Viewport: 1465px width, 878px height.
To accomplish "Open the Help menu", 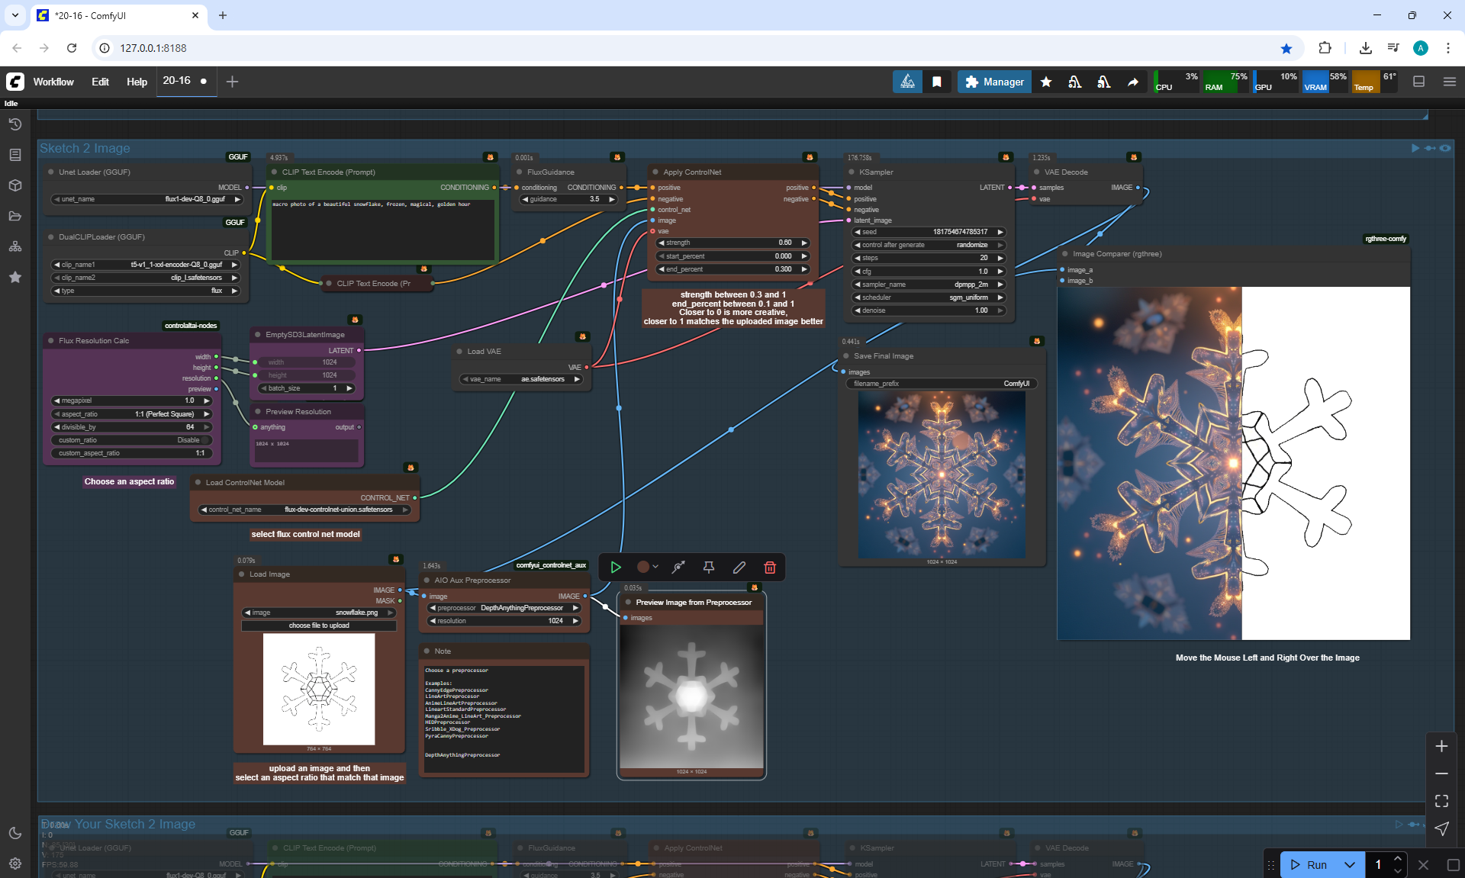I will [137, 82].
